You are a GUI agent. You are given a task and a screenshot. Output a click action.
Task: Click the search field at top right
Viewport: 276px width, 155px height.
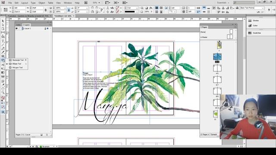click(x=244, y=3)
